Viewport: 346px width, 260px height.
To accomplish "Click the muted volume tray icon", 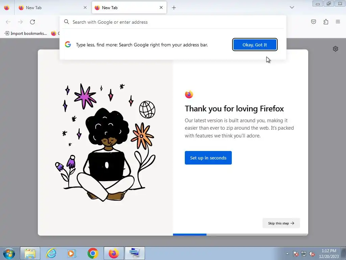I will 312,254.
